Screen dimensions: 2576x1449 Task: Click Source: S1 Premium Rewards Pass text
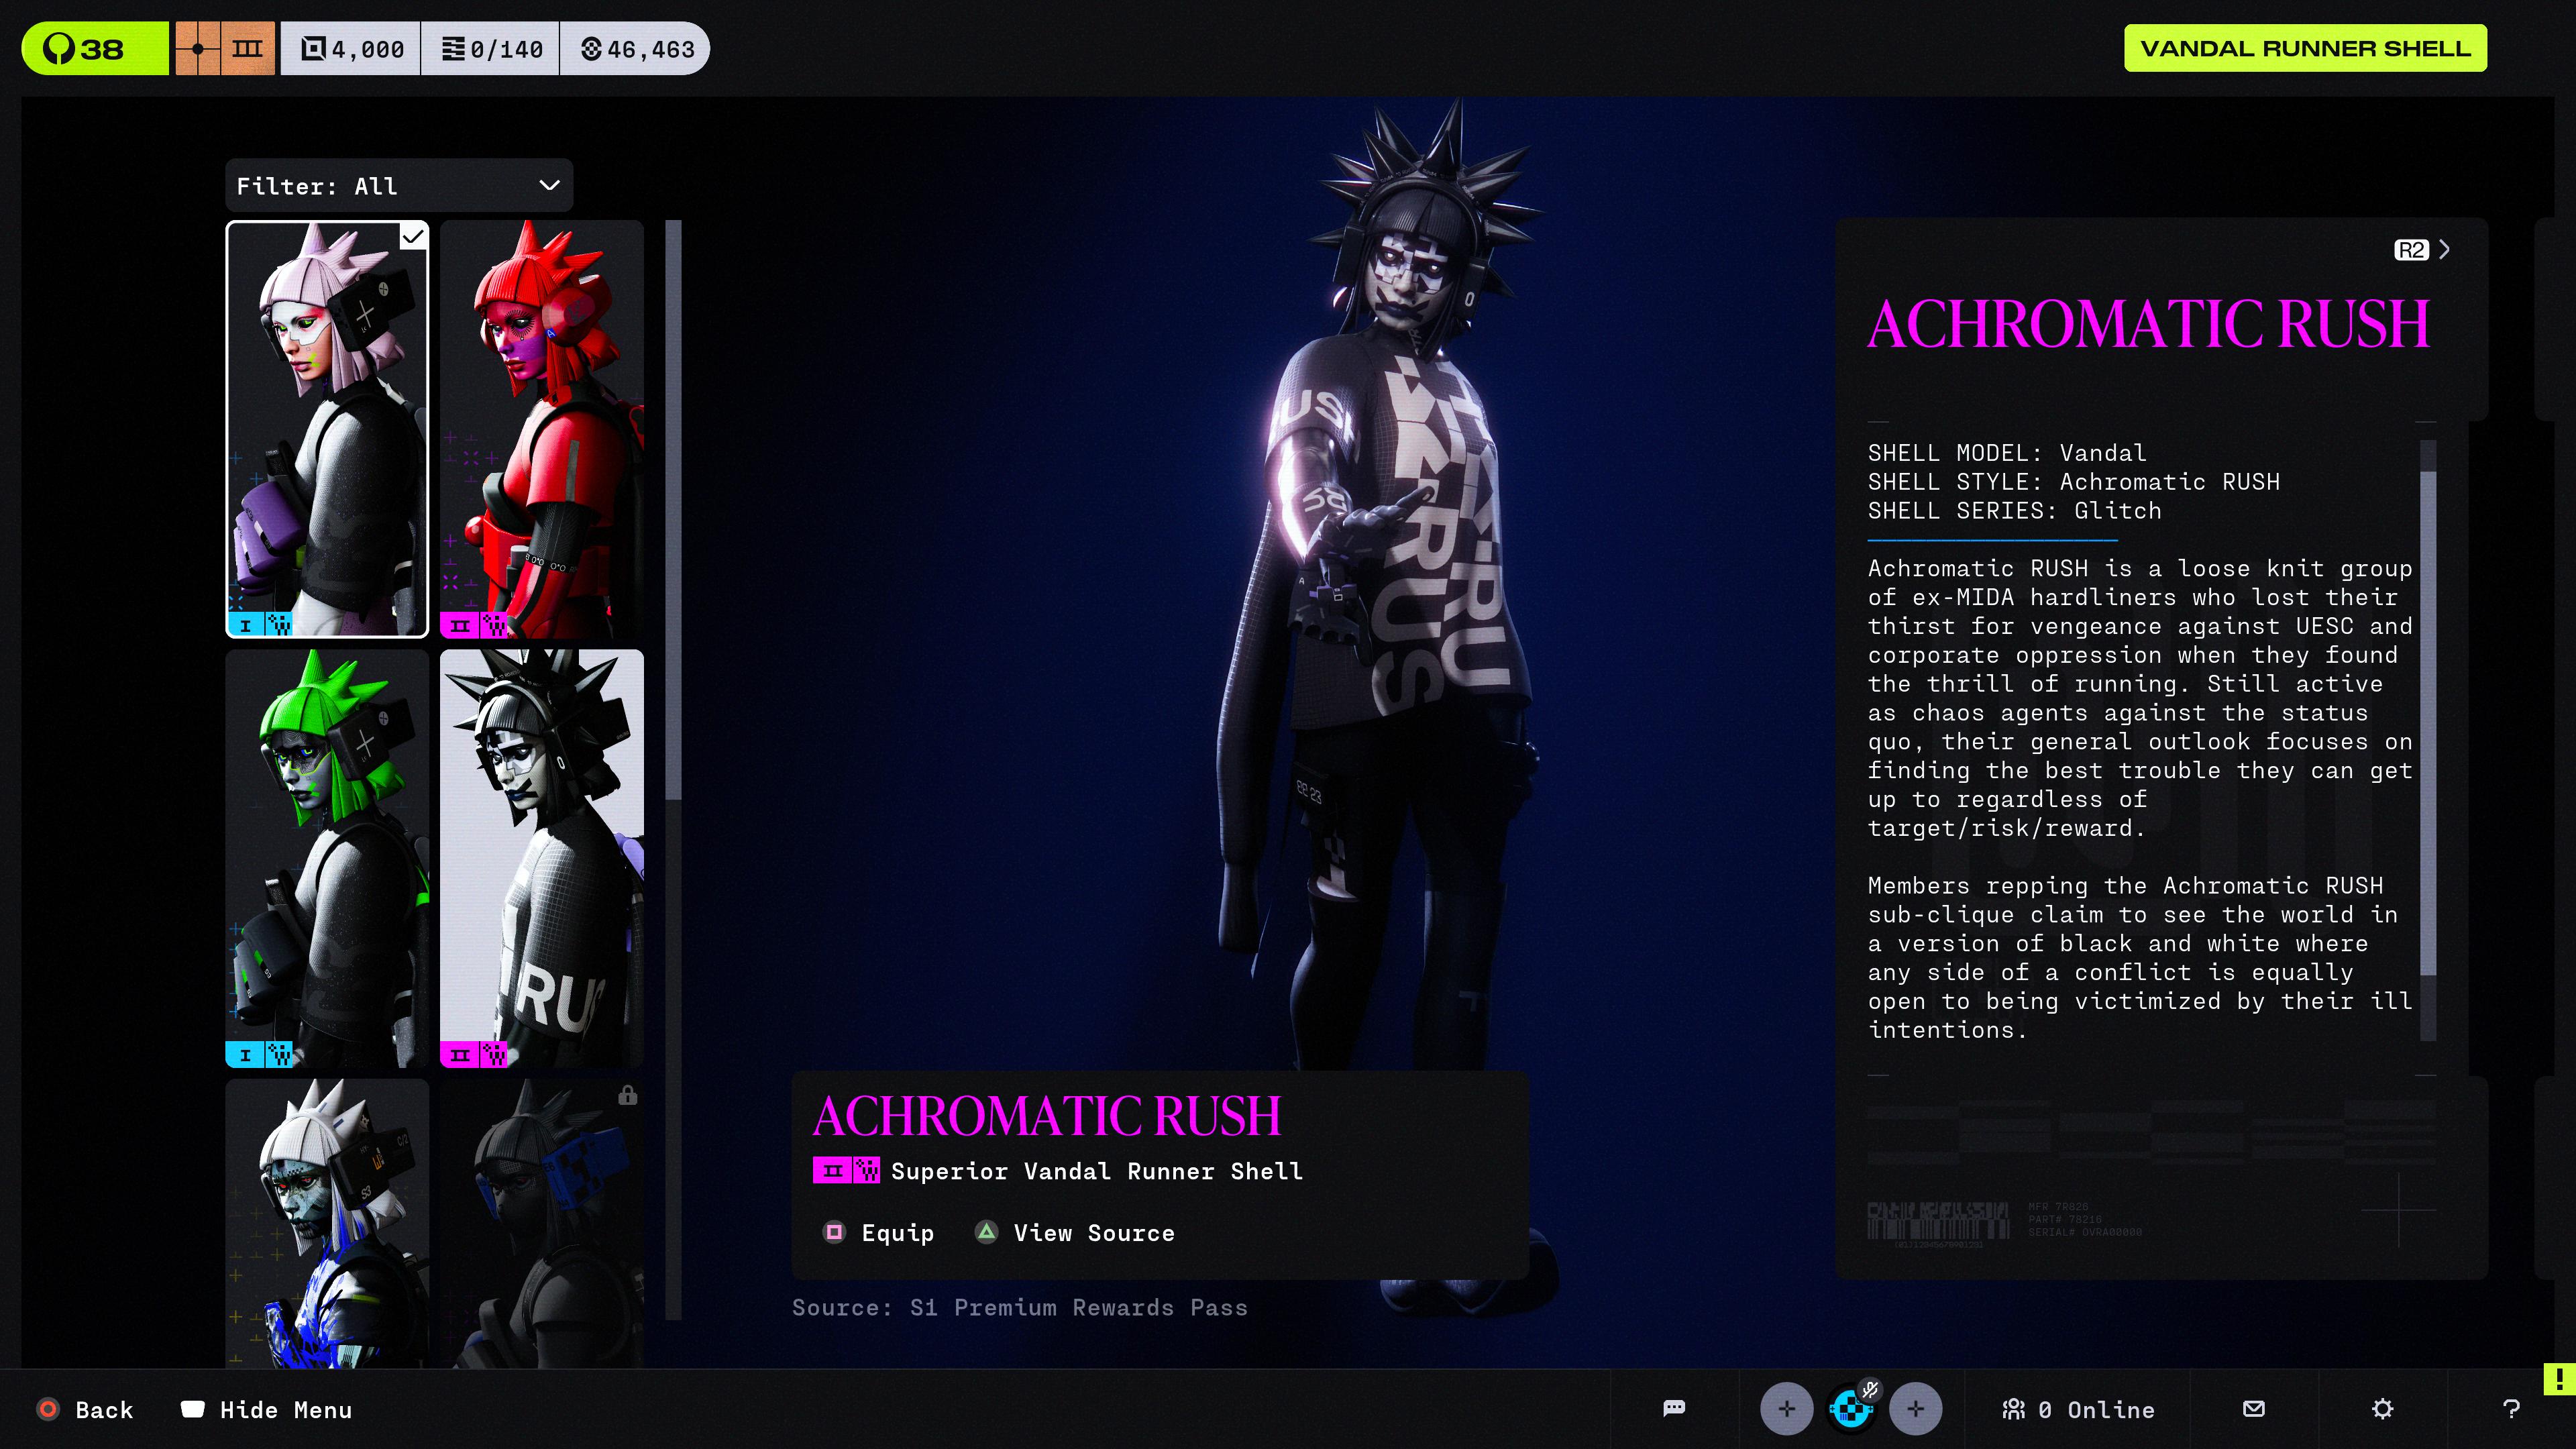[1020, 1308]
